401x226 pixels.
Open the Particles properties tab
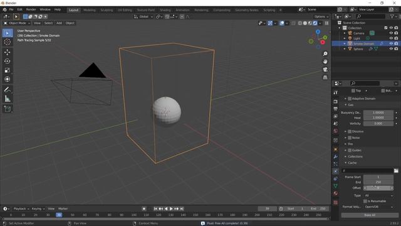click(x=336, y=164)
